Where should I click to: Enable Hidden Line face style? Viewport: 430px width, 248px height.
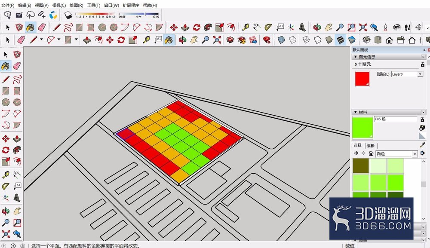[318, 40]
